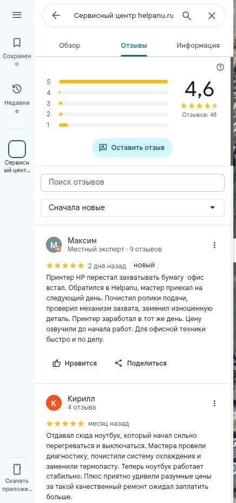Image resolution: width=236 pixels, height=503 pixels.
Task: Open Кирилл's profile avatar
Action: point(54,403)
